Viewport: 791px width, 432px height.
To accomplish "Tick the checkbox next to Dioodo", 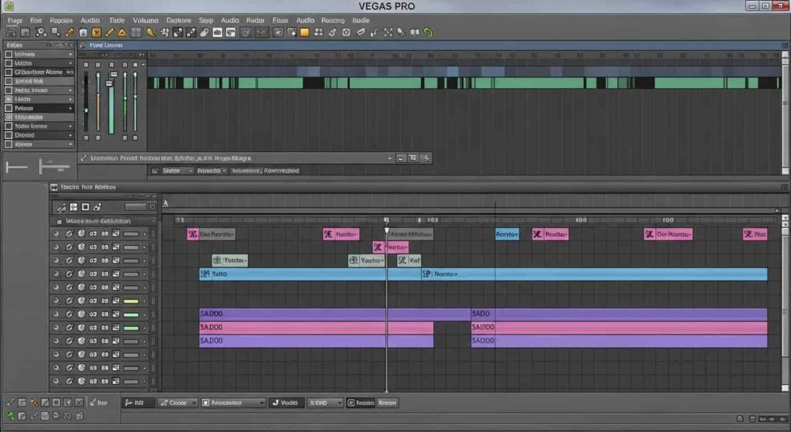I will (x=8, y=135).
